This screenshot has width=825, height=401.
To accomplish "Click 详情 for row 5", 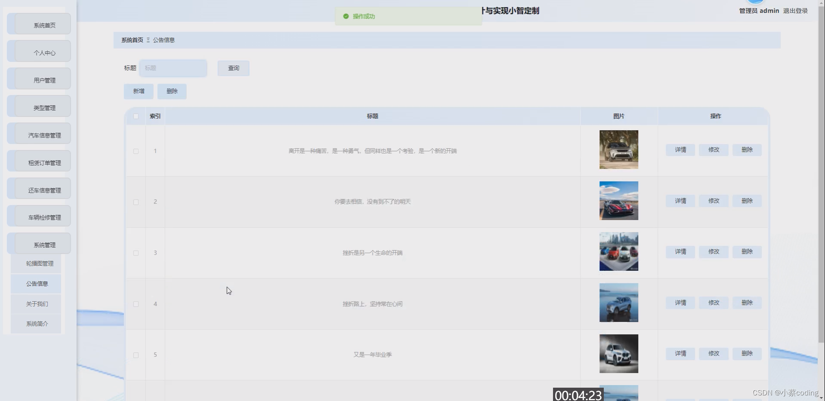I will (680, 353).
